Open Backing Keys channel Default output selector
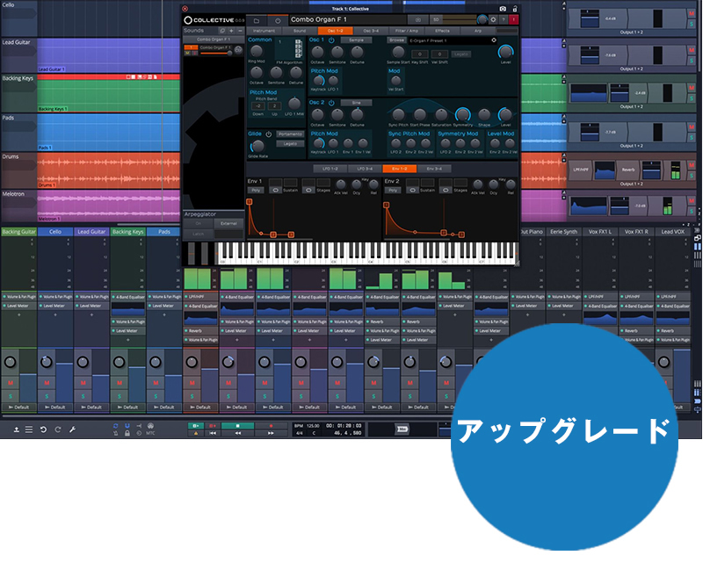Viewport: 703px width, 570px height. point(127,408)
